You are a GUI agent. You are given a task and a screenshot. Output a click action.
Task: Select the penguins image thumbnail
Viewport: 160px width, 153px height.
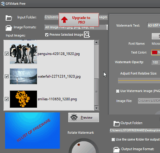pos(23,53)
